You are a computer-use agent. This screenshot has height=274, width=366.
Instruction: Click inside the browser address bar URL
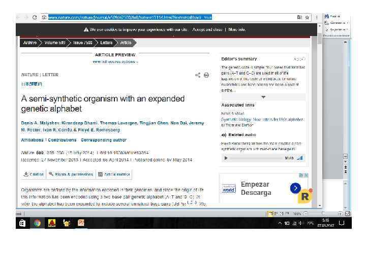(130, 17)
